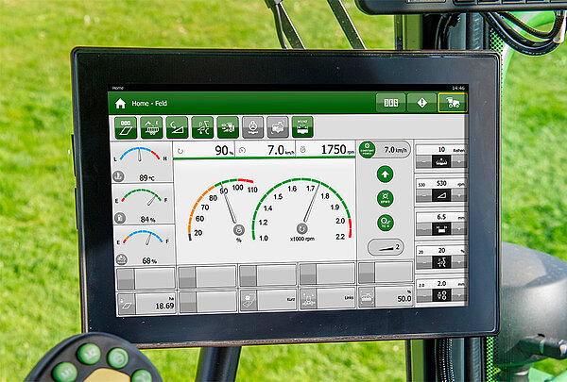
Task: Tap the 7.0 km/h speed readout
Action: tap(279, 150)
